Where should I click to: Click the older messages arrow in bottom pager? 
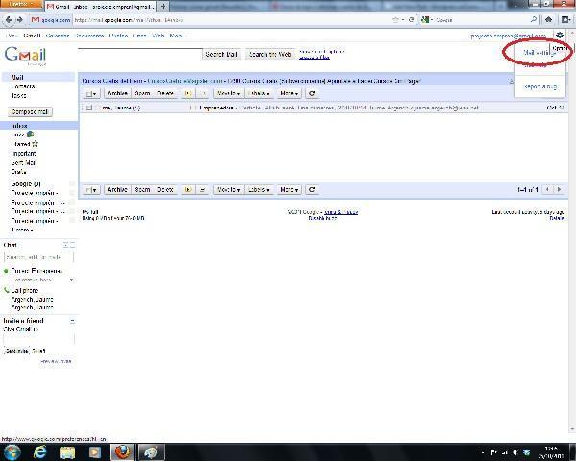point(559,190)
